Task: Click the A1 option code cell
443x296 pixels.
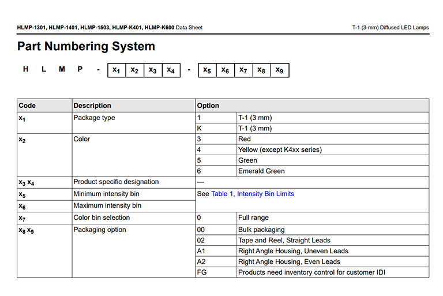Action: click(216, 251)
